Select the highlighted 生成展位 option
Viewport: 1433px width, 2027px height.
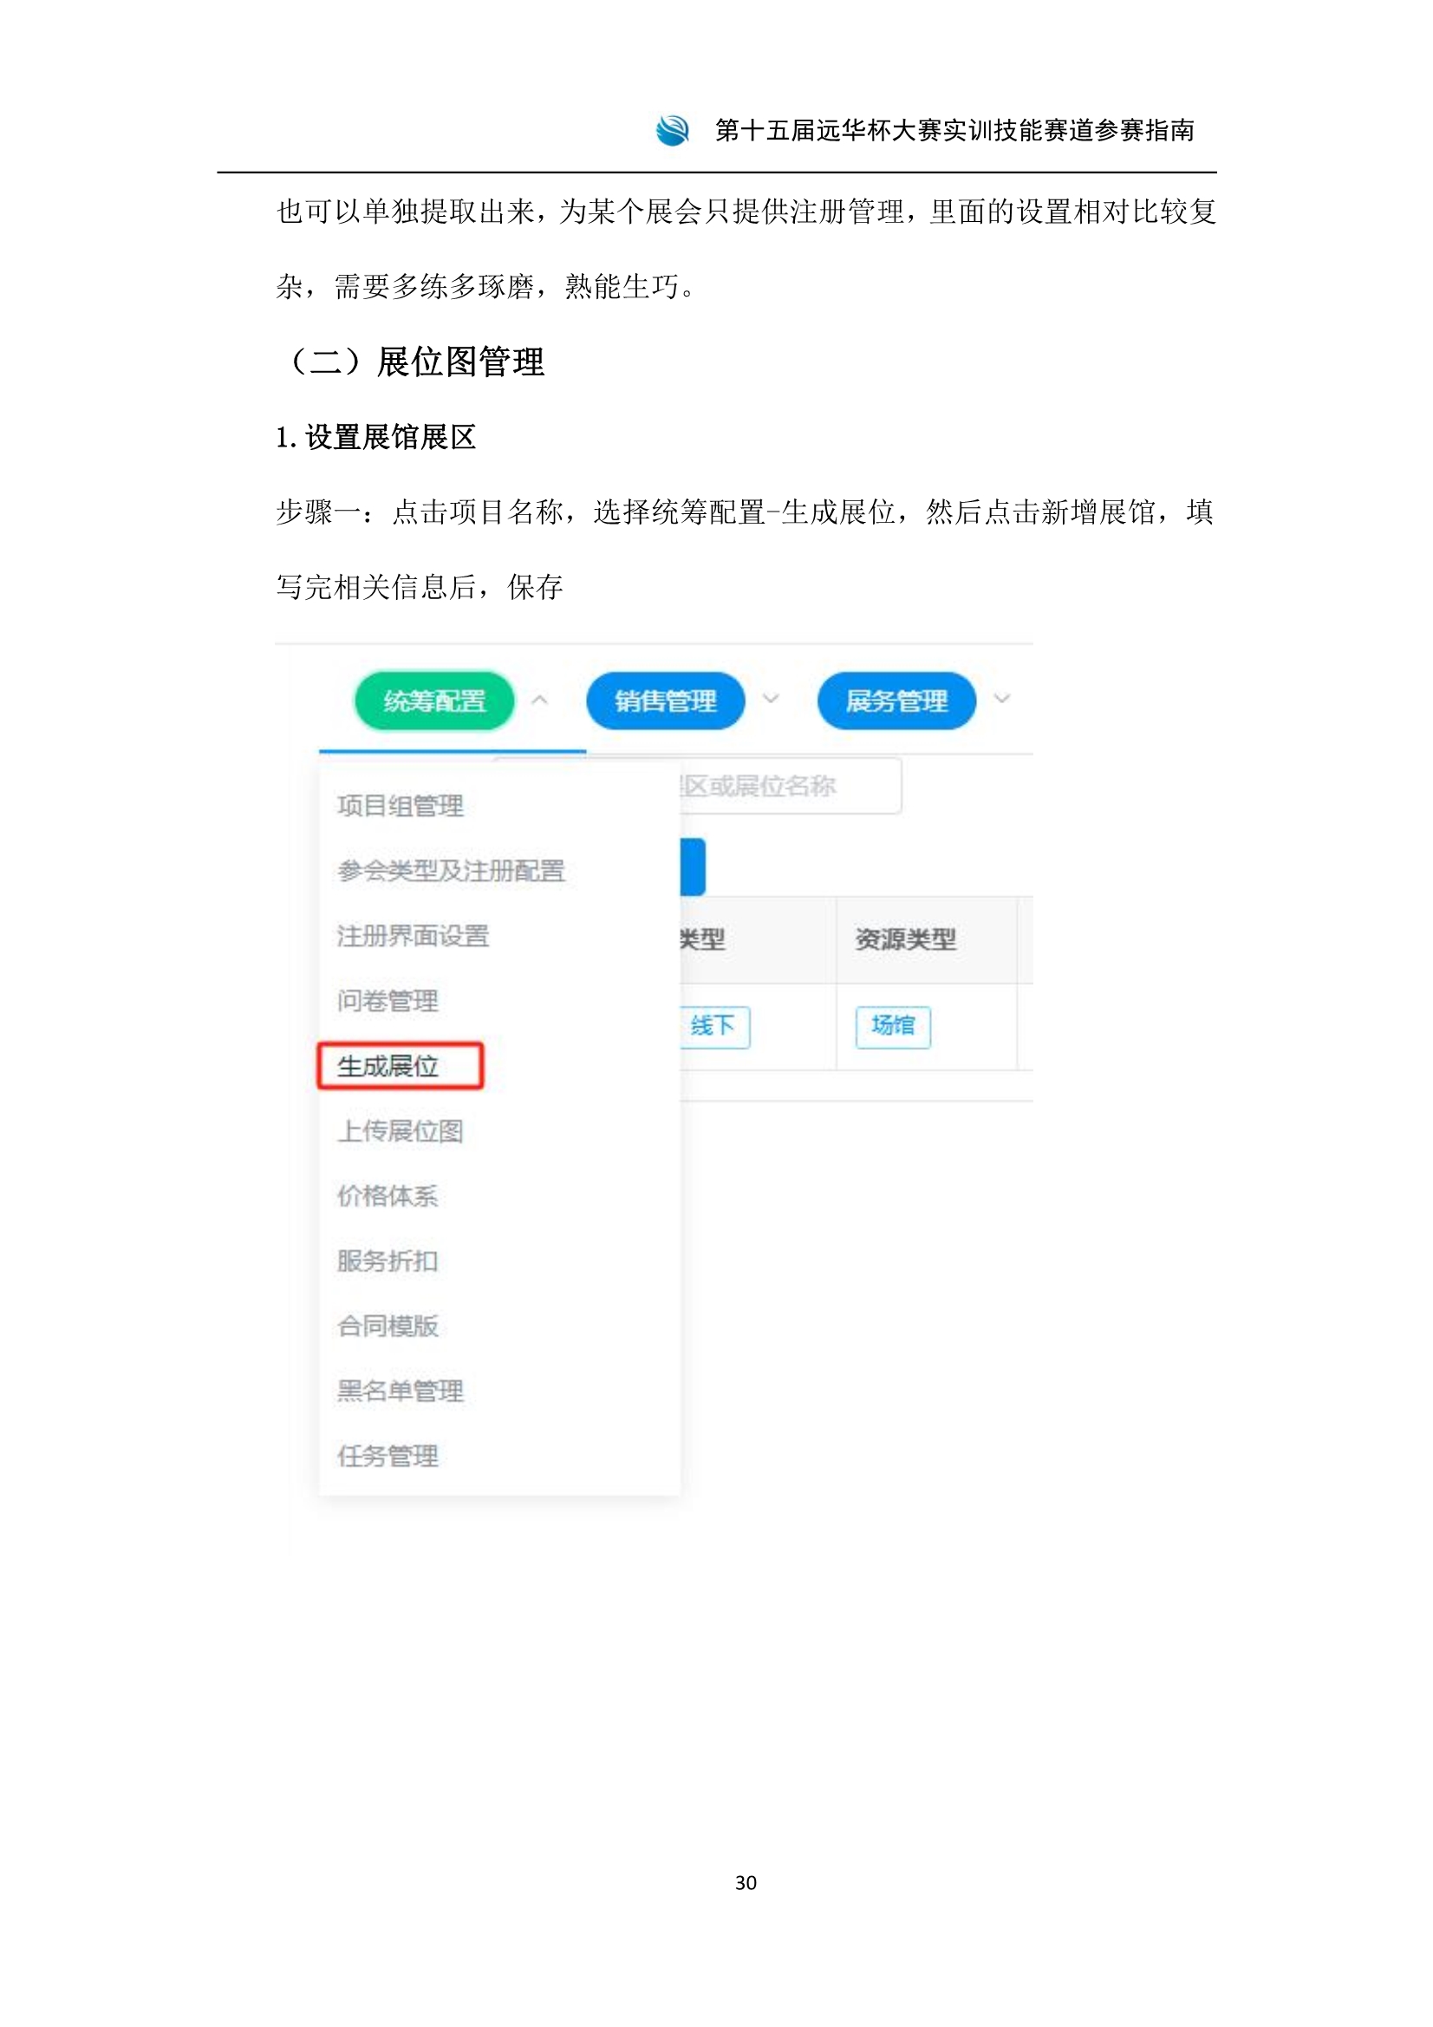point(401,1066)
